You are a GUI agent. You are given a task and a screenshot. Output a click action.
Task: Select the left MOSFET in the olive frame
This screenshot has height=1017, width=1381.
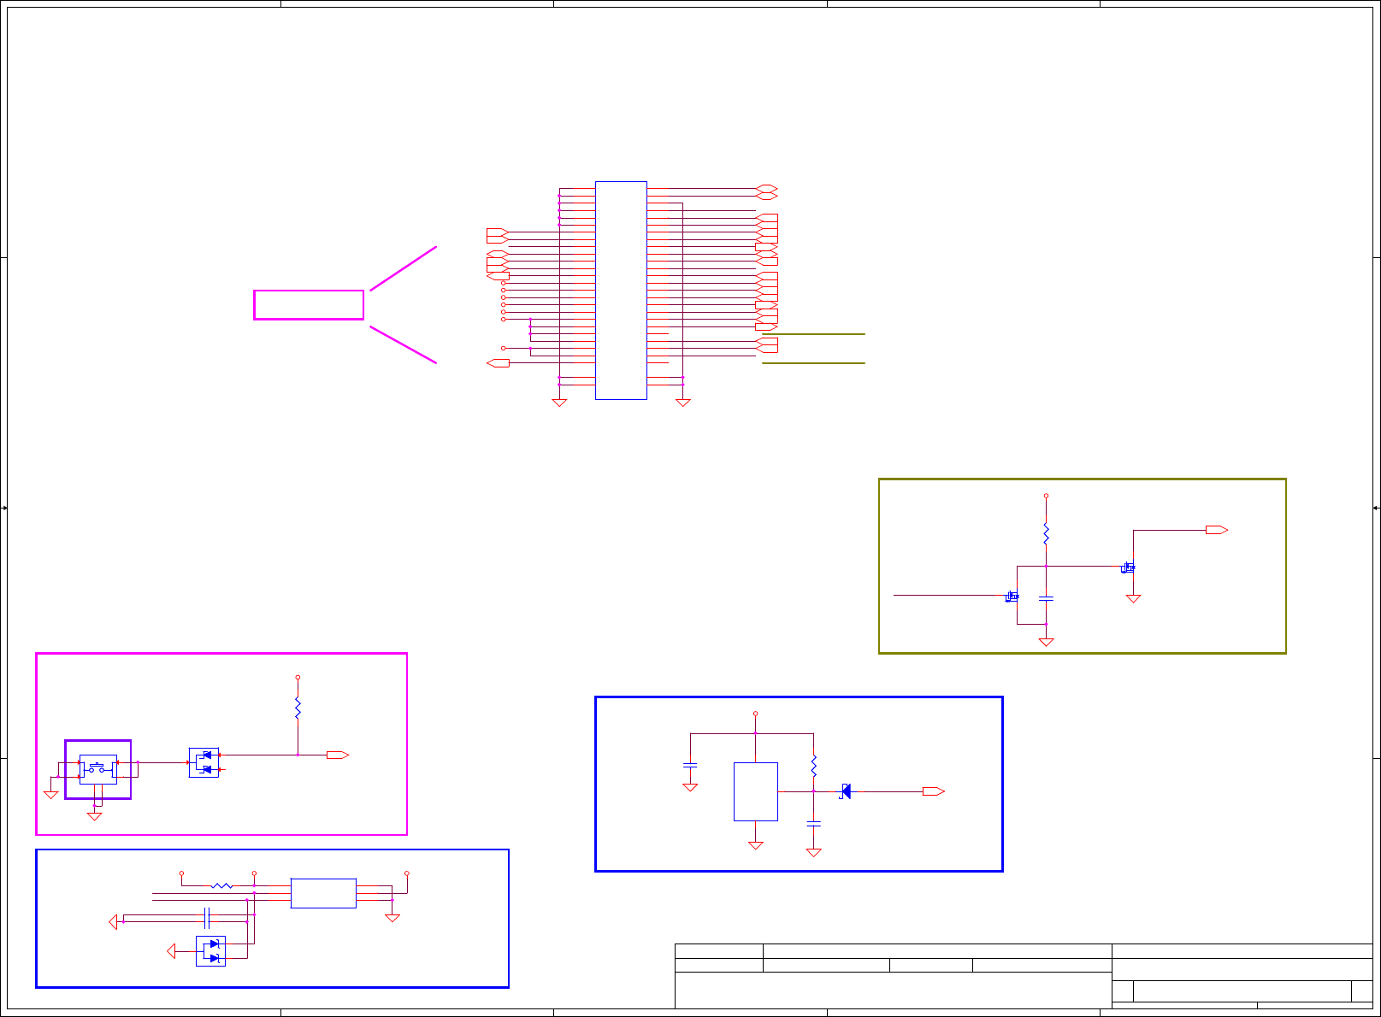(x=1012, y=597)
